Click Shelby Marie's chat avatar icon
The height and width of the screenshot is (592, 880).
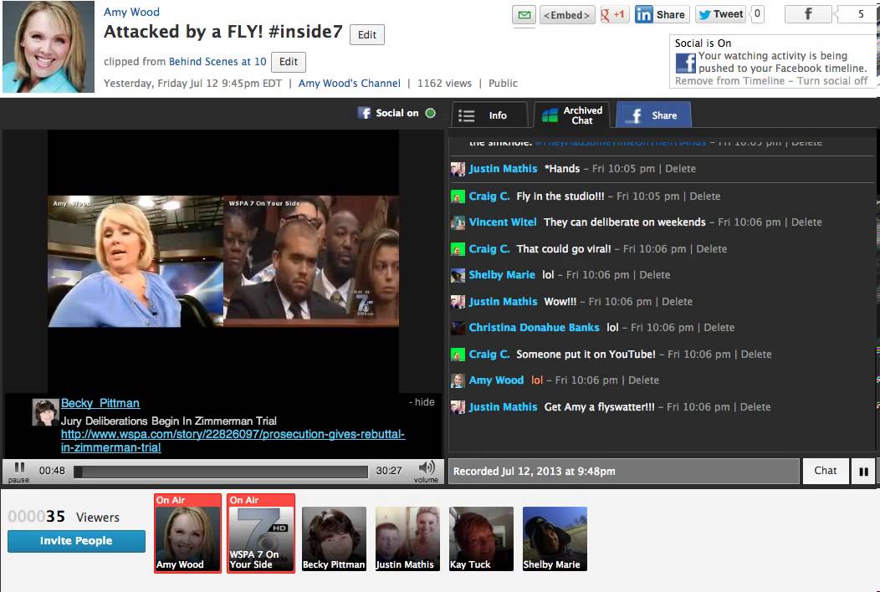458,275
